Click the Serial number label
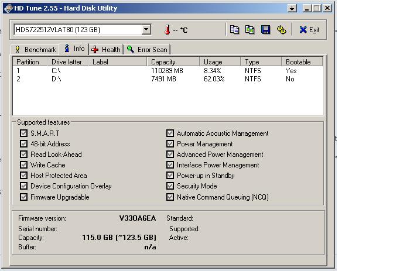 (37, 229)
